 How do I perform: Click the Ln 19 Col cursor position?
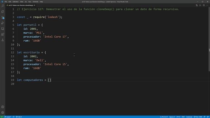[x=164, y=117]
